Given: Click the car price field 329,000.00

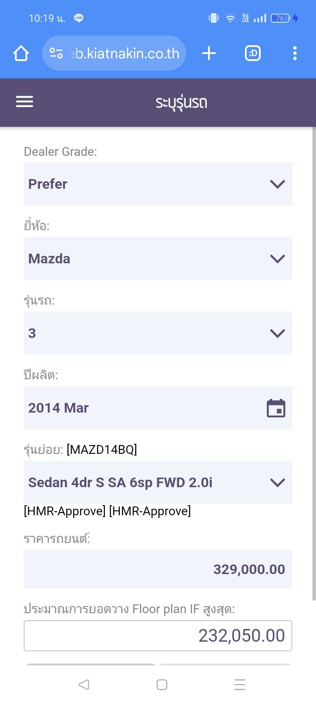Looking at the screenshot, I should click(158, 569).
